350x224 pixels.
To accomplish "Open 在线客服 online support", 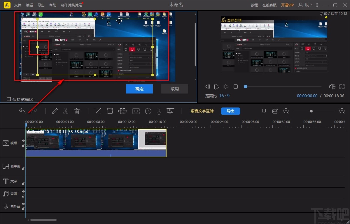I will [x=269, y=5].
